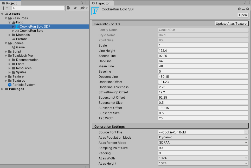Edit the Underline Thickness value
The width and height of the screenshot is (251, 168).
click(x=203, y=87)
